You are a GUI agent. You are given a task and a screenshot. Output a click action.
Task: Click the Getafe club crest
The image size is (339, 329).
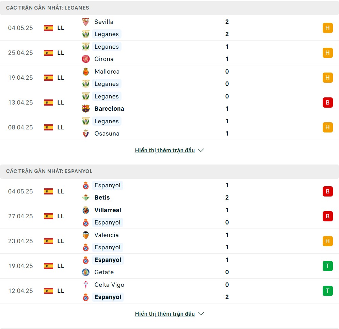point(86,272)
